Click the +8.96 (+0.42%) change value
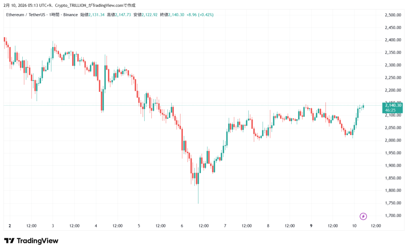The width and height of the screenshot is (408, 251). [x=200, y=15]
